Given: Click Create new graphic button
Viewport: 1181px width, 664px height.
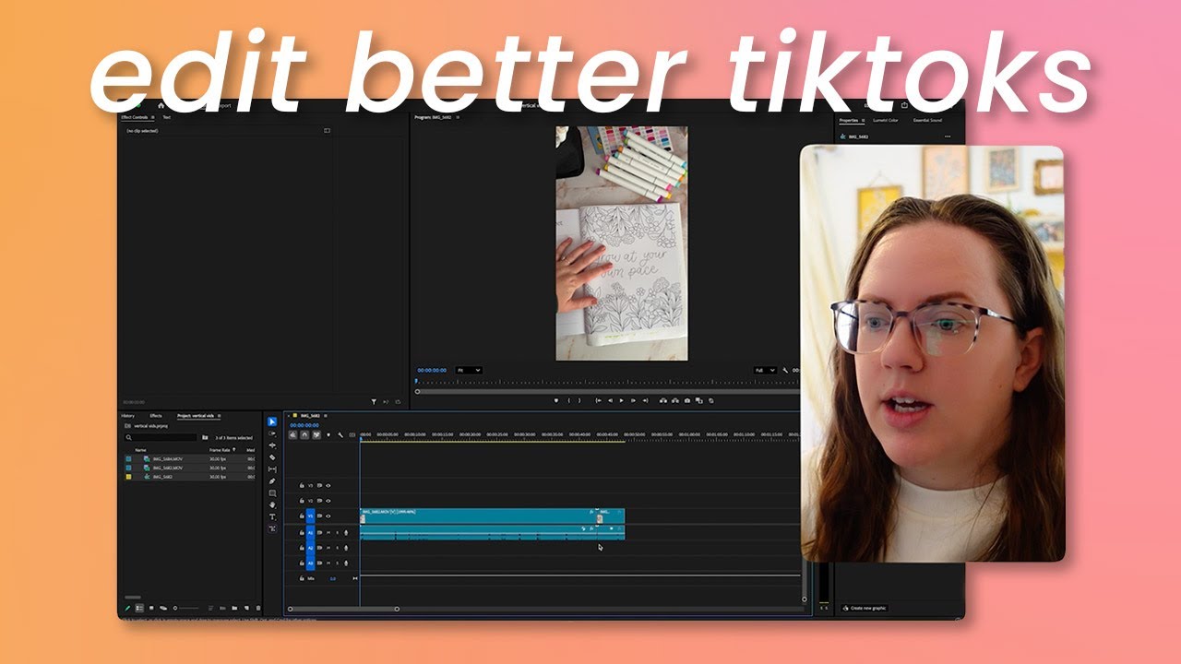Looking at the screenshot, I should (865, 608).
